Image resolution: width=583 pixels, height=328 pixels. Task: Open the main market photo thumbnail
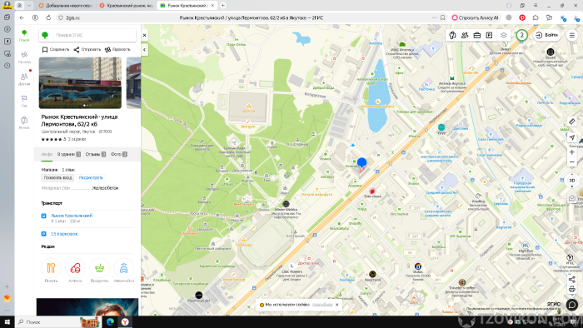click(80, 83)
